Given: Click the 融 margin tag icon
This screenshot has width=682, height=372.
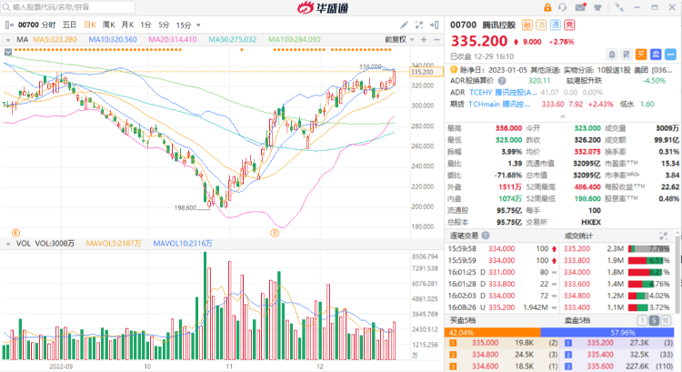Looking at the screenshot, I should 527,25.
